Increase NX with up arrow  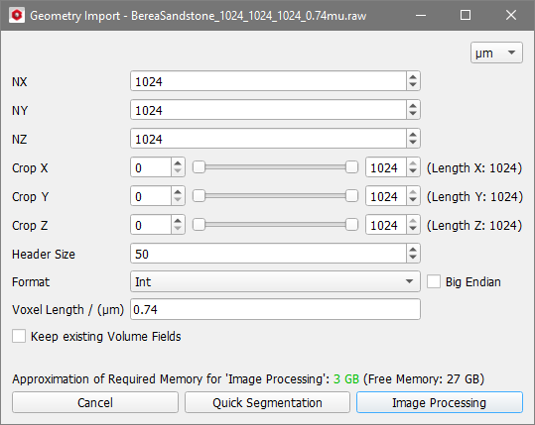[x=413, y=76]
